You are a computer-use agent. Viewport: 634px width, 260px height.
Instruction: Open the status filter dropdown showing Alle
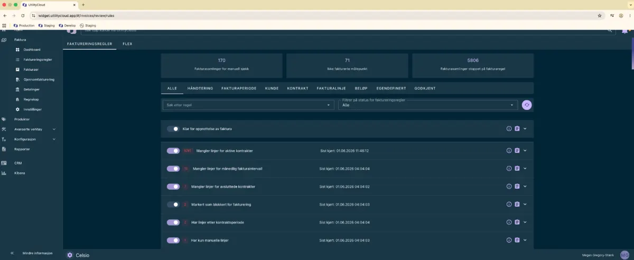[427, 105]
